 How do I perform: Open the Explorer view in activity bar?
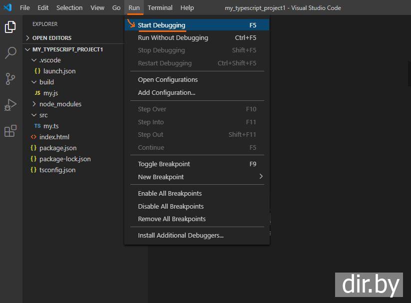coord(10,27)
